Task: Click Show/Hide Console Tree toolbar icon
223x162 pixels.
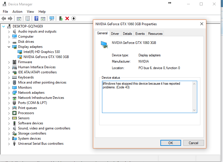Action: tap(19, 18)
